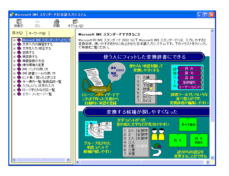Click book icon beside IME 辞書ツールの使い方

tap(19, 73)
